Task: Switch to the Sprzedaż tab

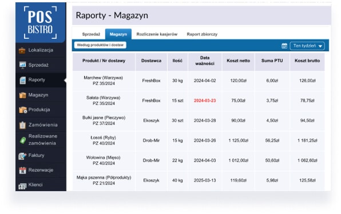Action: (91, 34)
